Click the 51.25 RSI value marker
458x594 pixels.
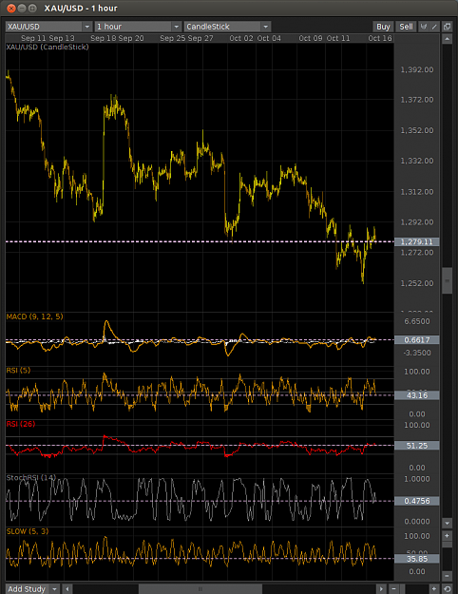[417, 446]
